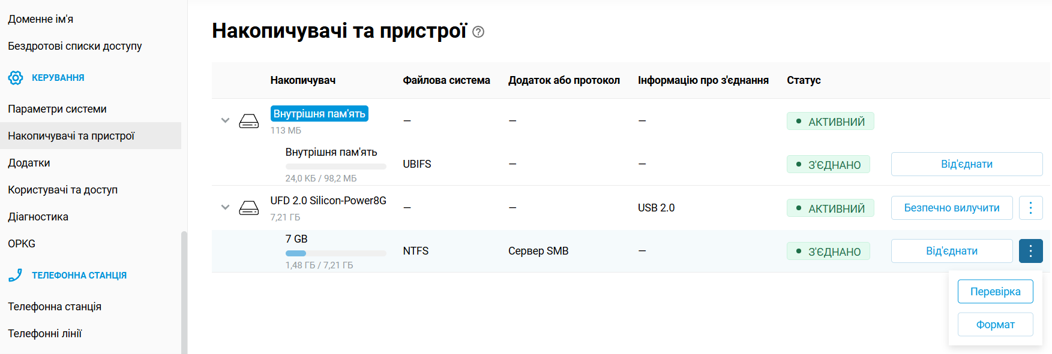Image resolution: width=1052 pixels, height=354 pixels.
Task: Click the 7 GB partition usage bar
Action: (x=336, y=253)
